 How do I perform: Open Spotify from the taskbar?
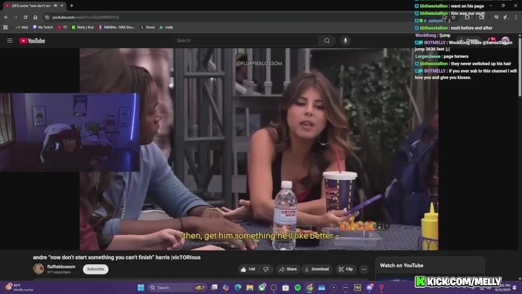click(298, 287)
